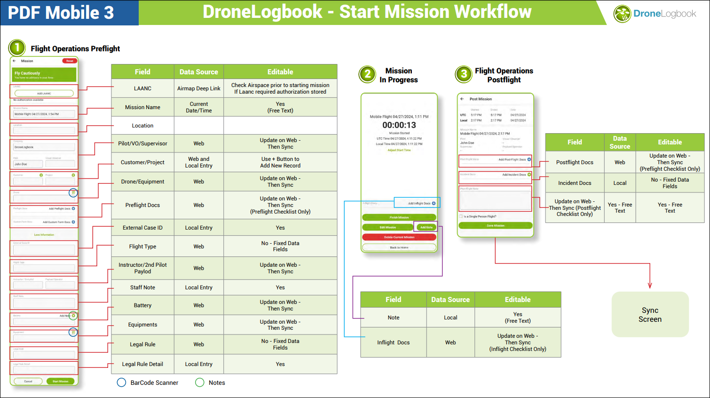The height and width of the screenshot is (398, 710).
Task: Tap the plus icon next to Project
Action: coord(73,175)
